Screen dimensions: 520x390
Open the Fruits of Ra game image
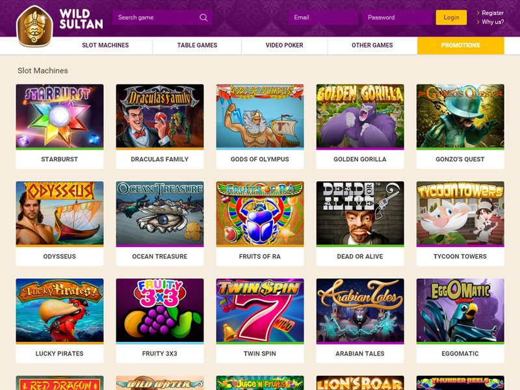[x=260, y=213]
